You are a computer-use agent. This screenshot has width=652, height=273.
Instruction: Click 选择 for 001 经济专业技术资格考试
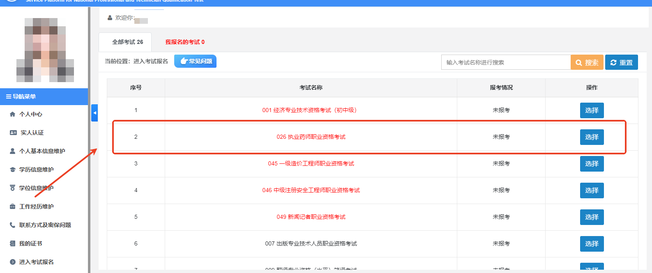[x=592, y=110]
